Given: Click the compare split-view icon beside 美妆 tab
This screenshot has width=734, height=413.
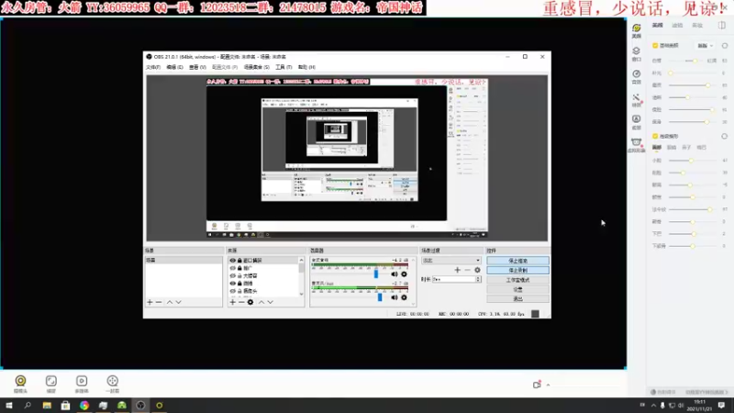Looking at the screenshot, I should (x=721, y=26).
